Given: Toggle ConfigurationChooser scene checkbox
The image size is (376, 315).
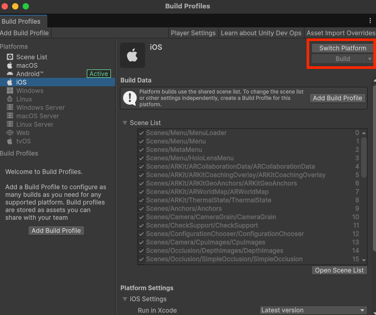Looking at the screenshot, I should pos(141,233).
